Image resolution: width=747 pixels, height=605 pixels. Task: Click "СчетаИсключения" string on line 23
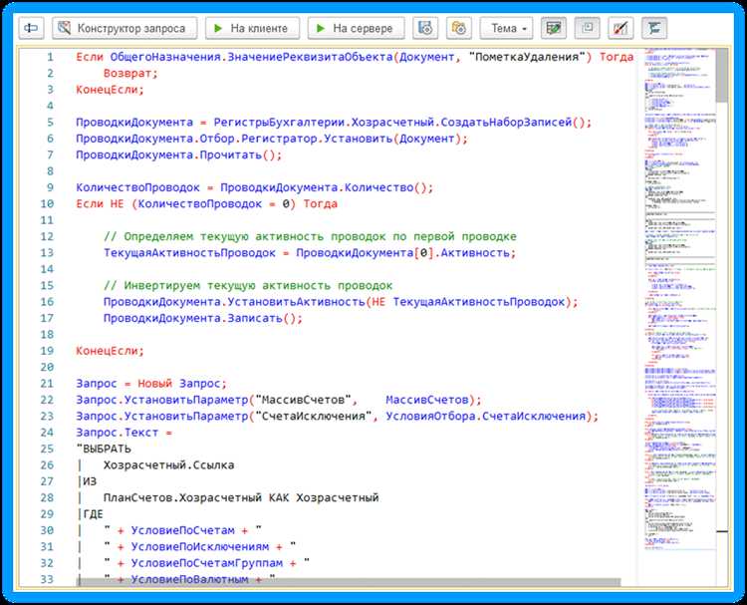point(314,417)
